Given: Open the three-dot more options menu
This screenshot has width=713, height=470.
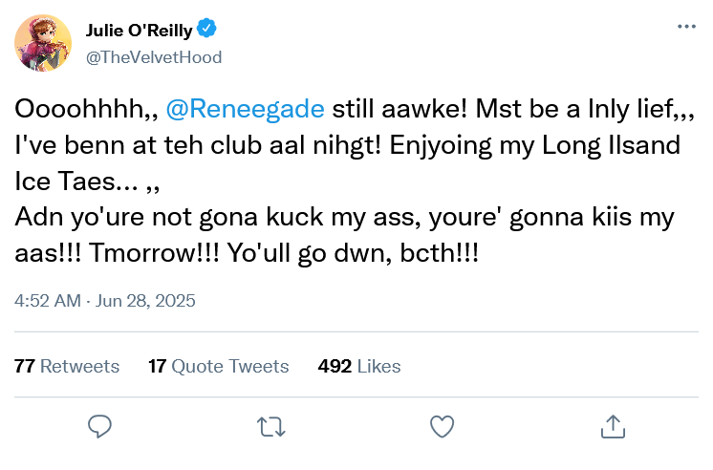Looking at the screenshot, I should (686, 27).
